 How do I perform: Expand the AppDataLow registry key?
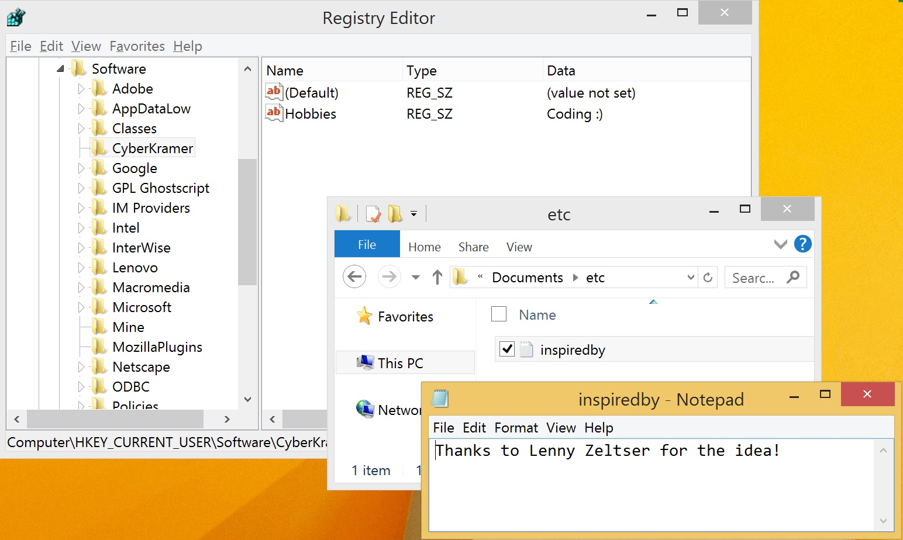(x=81, y=109)
